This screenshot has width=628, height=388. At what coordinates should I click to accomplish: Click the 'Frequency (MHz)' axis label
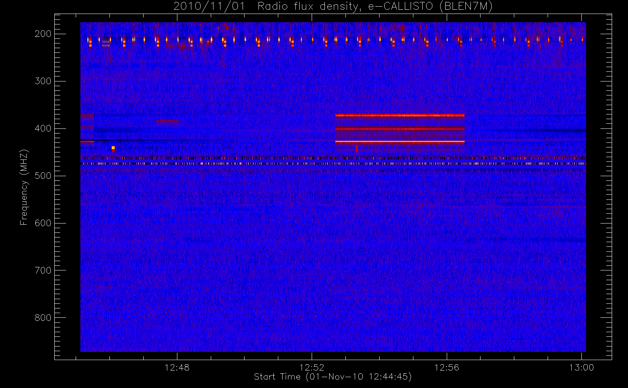[x=24, y=187]
